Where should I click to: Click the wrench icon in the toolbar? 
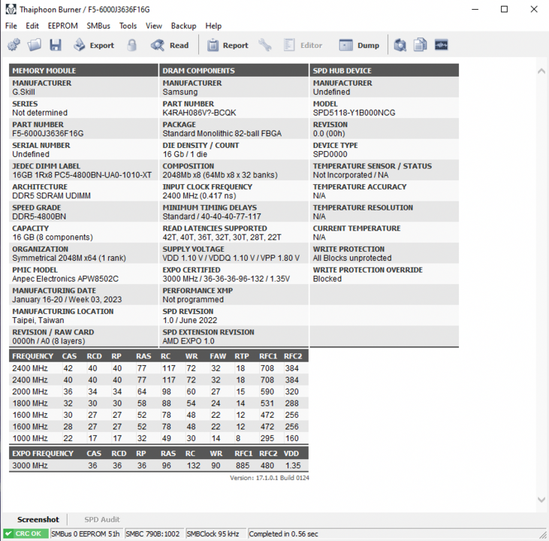click(265, 45)
